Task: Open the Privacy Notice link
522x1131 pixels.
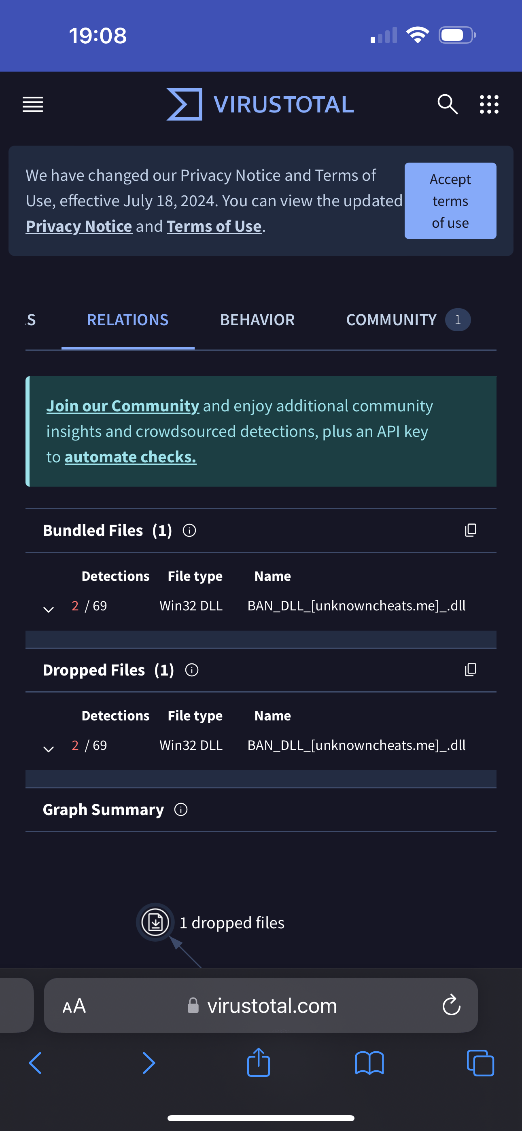Action: coord(79,227)
